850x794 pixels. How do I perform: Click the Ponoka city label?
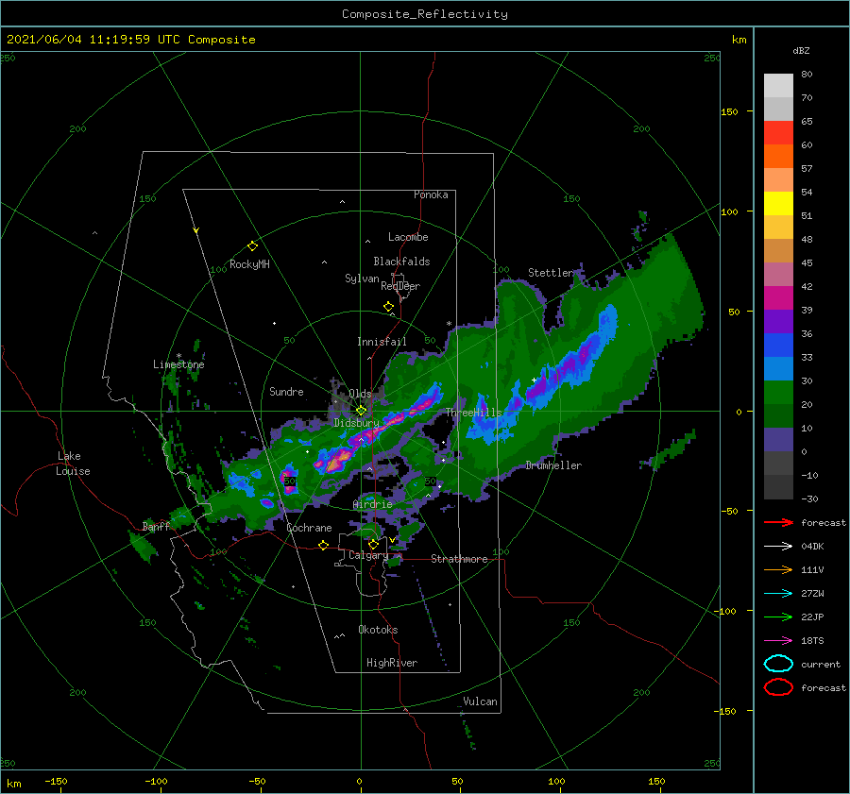click(x=431, y=194)
